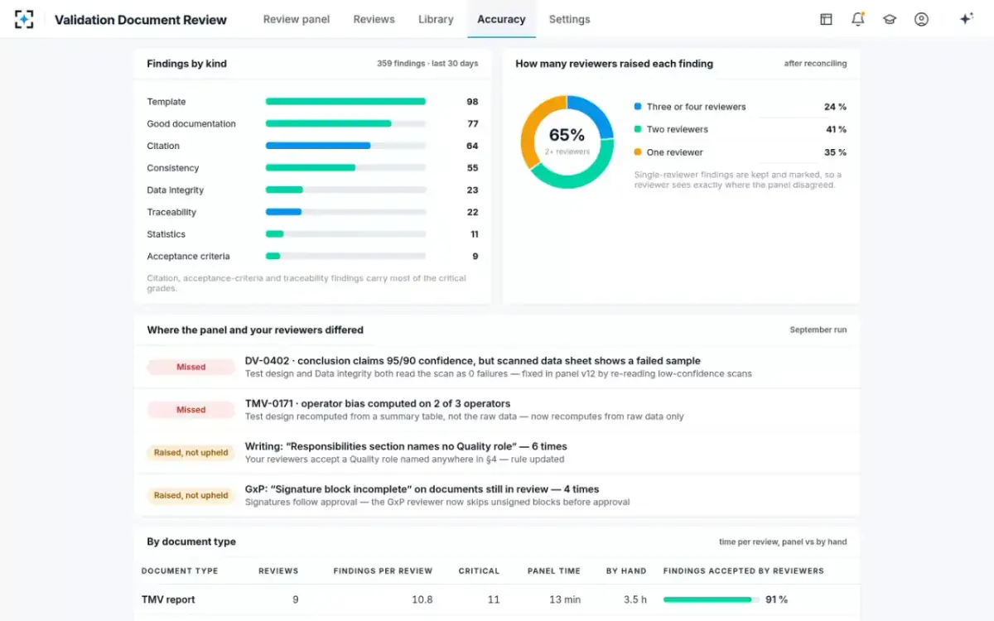
Task: Select the Accuracy tab
Action: click(501, 19)
